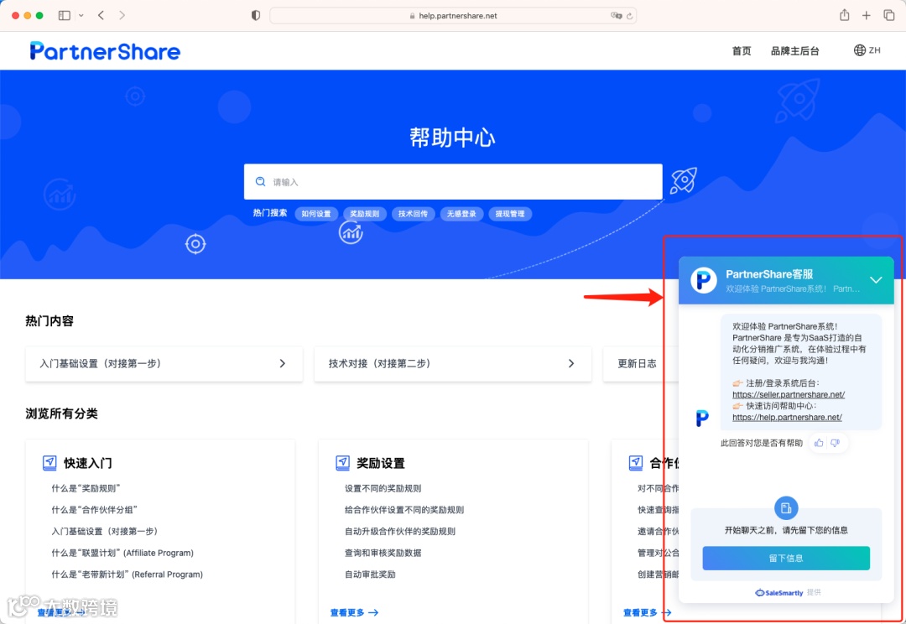906x624 pixels.
Task: Click the small P bot avatar
Action: point(702,418)
